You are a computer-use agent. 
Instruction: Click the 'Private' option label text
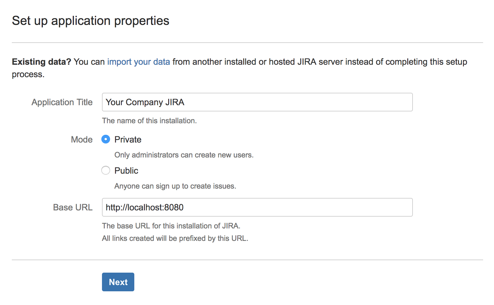point(128,139)
